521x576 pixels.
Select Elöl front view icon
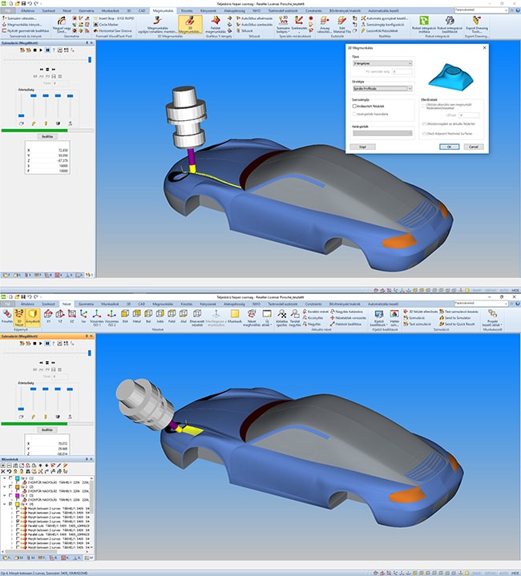(x=125, y=316)
